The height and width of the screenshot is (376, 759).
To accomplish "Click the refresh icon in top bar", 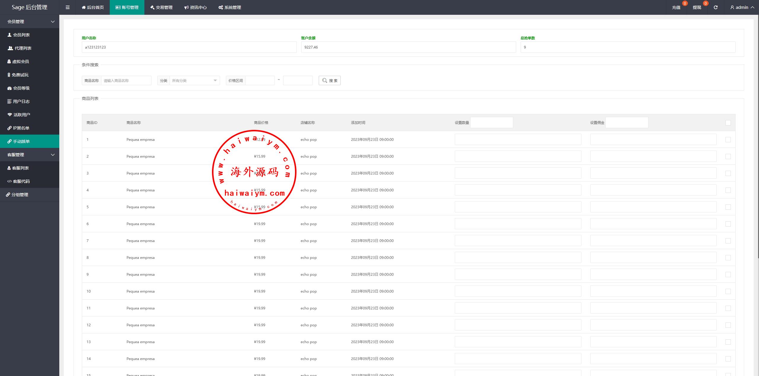I will coord(715,7).
